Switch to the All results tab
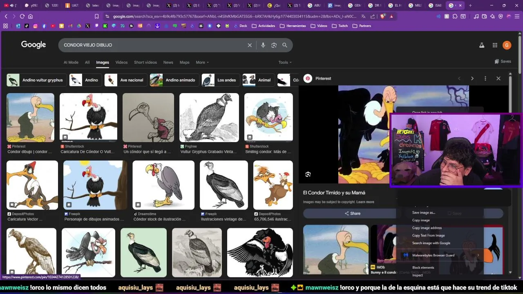Viewport: 523px width, 294px height. (87, 62)
